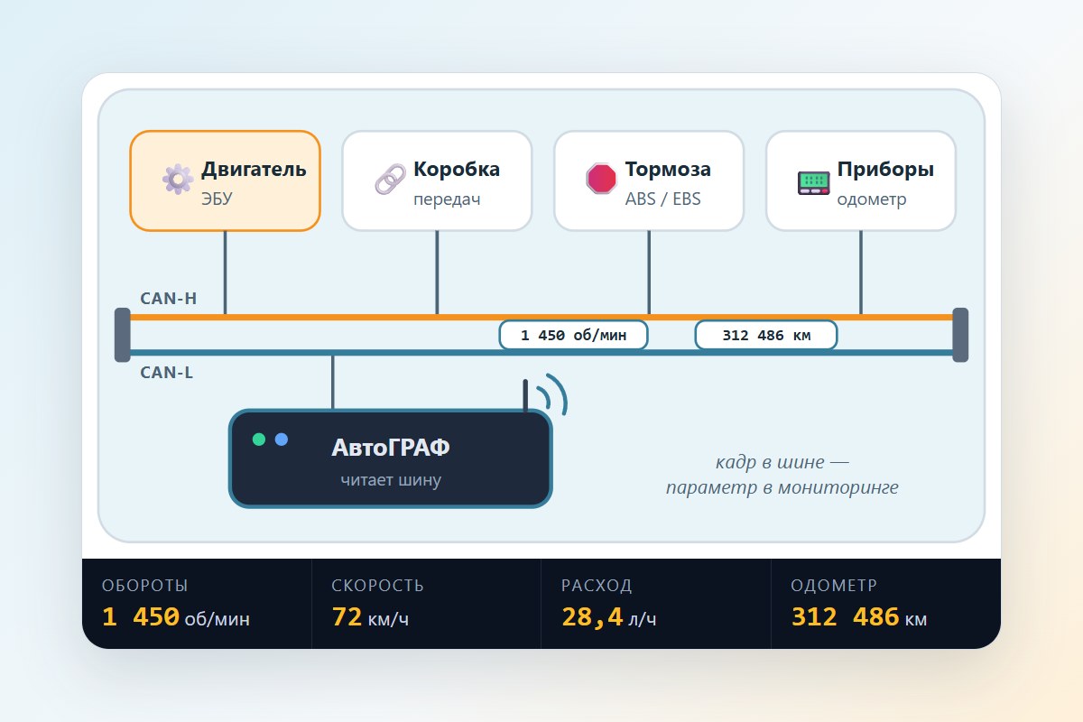Click the 312 486 км value under ОДОМЕТР
Screen dimensions: 1083x722
point(859,618)
